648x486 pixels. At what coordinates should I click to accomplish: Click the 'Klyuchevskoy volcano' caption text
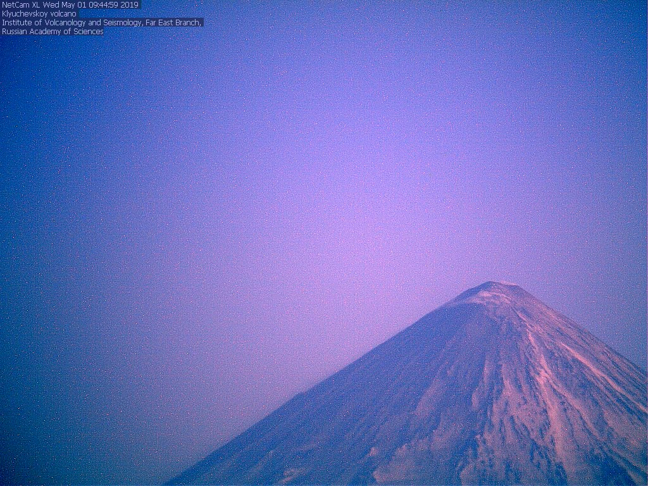coord(39,14)
